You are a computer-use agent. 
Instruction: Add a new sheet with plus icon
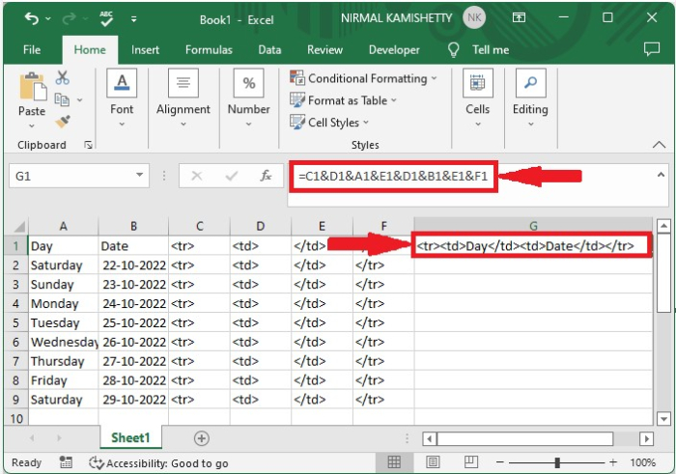(201, 438)
